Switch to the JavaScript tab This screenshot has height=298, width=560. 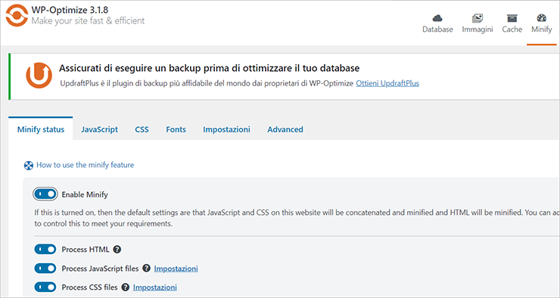click(x=99, y=129)
